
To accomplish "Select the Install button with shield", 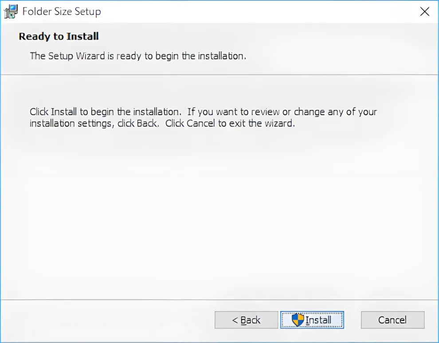I will tap(312, 320).
